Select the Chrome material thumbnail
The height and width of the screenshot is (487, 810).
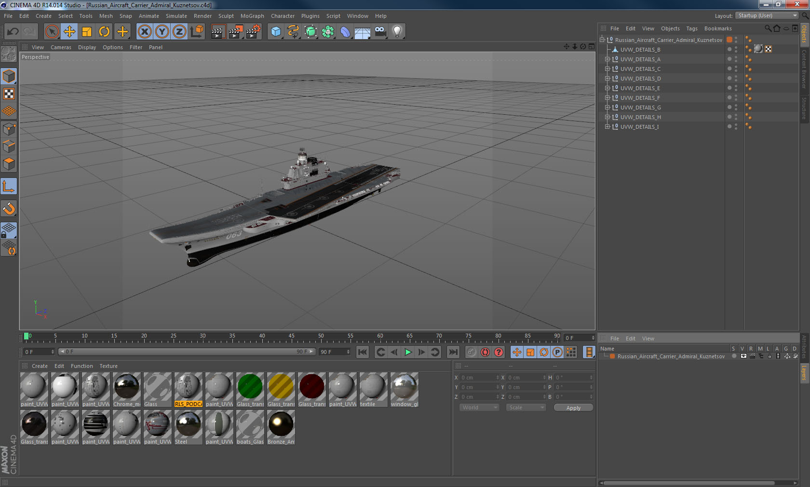click(x=126, y=390)
